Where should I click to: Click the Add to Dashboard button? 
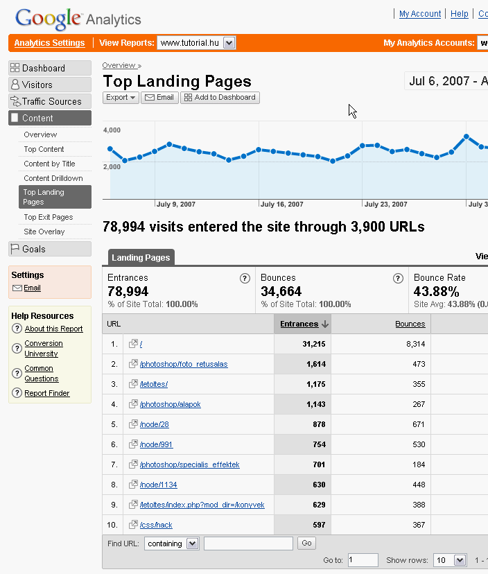click(220, 98)
